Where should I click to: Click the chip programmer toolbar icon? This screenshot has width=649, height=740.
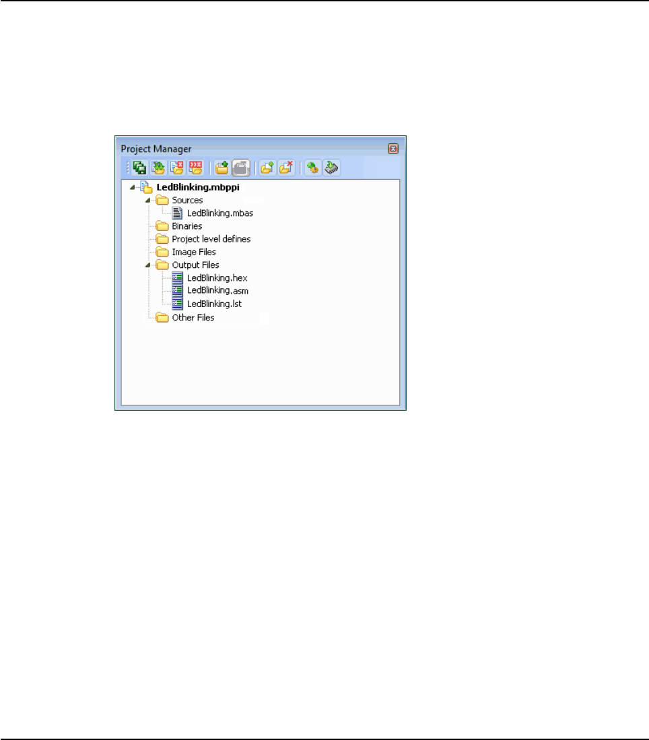point(331,168)
